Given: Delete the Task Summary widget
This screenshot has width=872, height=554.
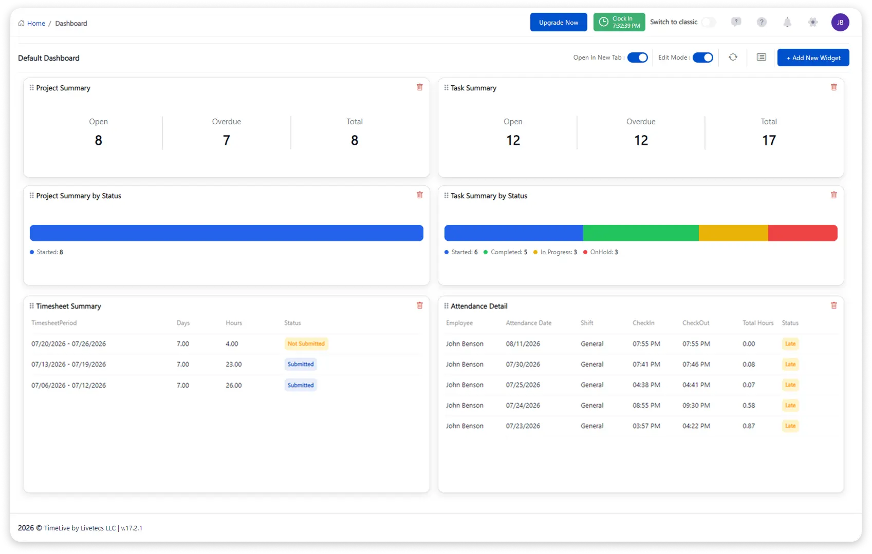Looking at the screenshot, I should click(x=833, y=87).
